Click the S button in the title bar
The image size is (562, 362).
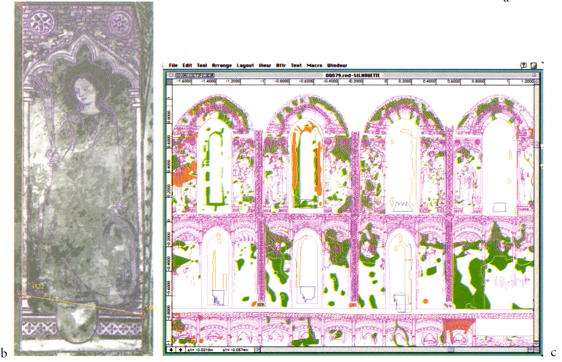tap(193, 76)
